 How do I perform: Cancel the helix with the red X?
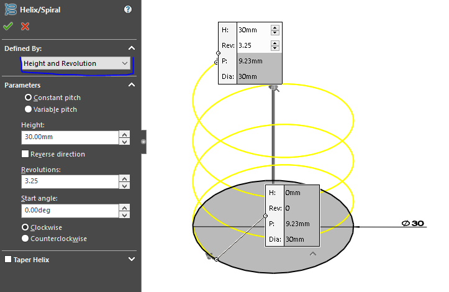click(25, 26)
